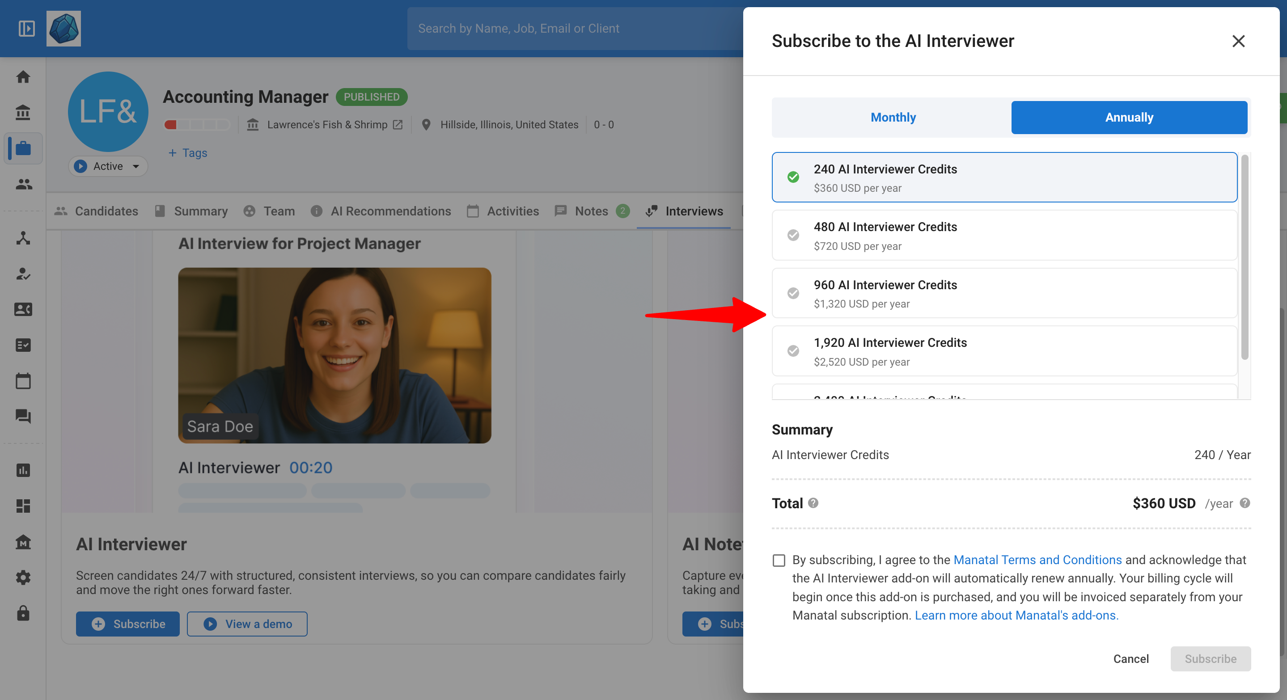1287x700 pixels.
Task: Open the Jobs briefcase sidebar icon
Action: (x=23, y=148)
